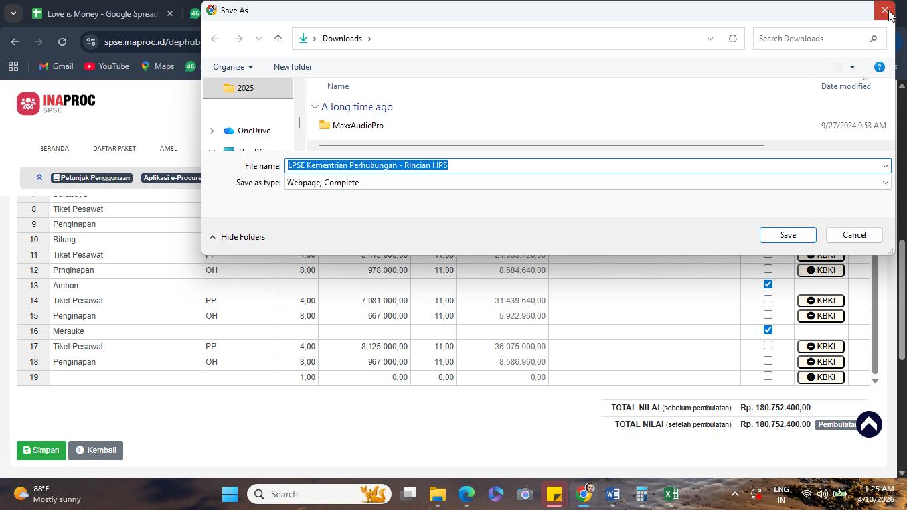Collapse the 'A long time ago' group

pyautogui.click(x=315, y=107)
